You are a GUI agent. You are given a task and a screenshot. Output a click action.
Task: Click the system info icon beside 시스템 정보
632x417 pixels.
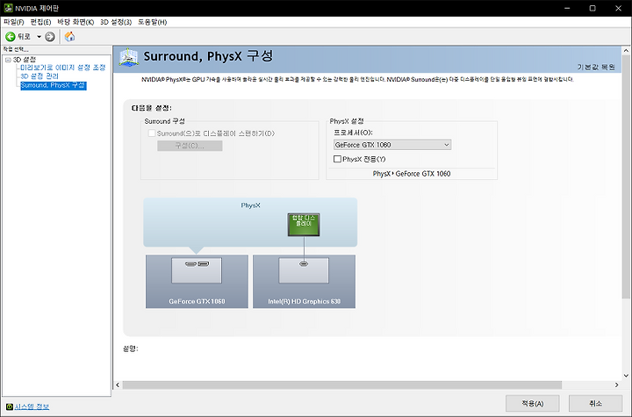[10, 406]
